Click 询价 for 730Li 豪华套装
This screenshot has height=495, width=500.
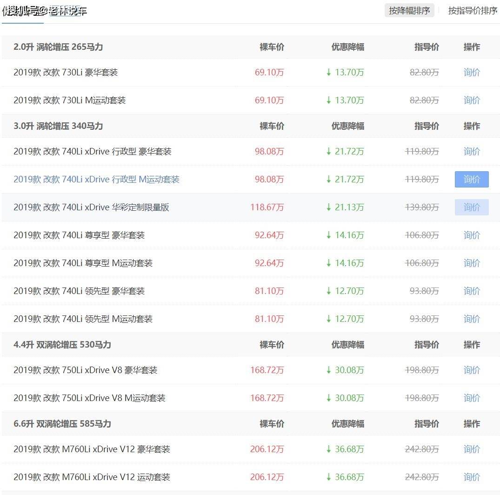tap(472, 73)
